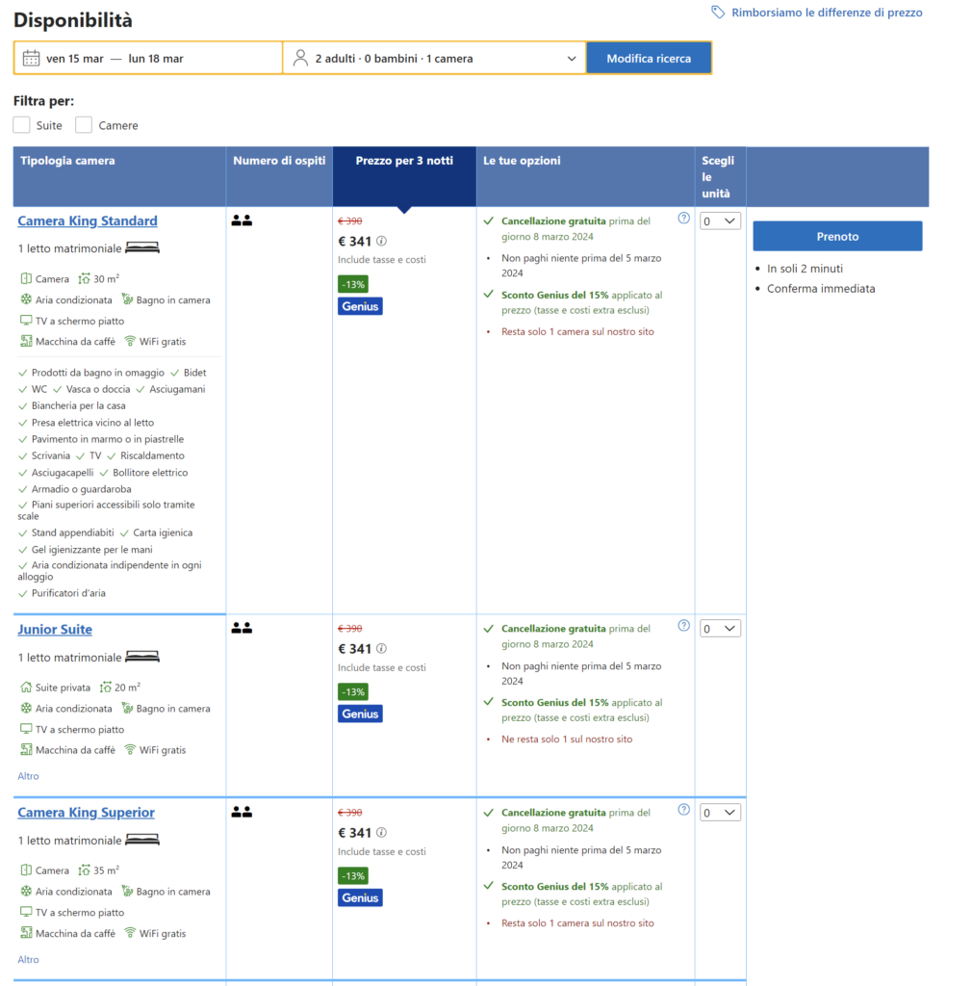Click info icon next to Camera King Standard price

381,242
